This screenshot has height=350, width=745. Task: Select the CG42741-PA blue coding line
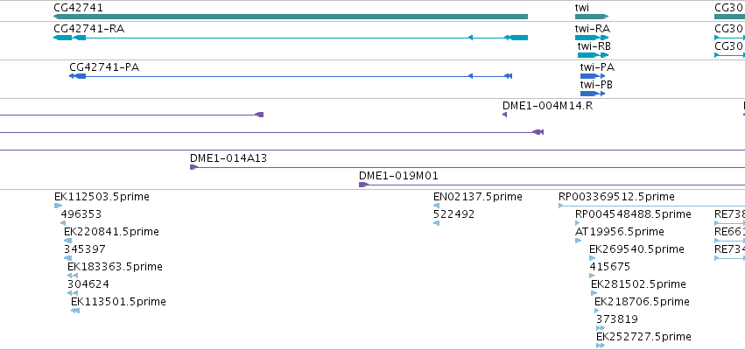pos(291,76)
